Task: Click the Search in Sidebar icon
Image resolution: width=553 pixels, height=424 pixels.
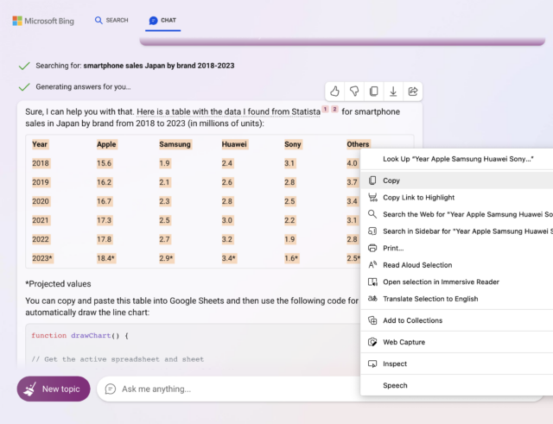Action: coord(372,231)
